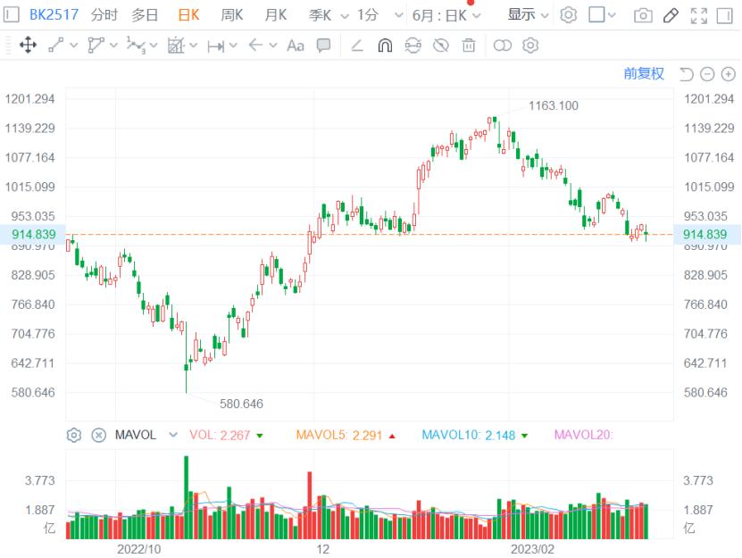The height and width of the screenshot is (558, 742).
Task: Activate the magnet snap tool
Action: [385, 46]
